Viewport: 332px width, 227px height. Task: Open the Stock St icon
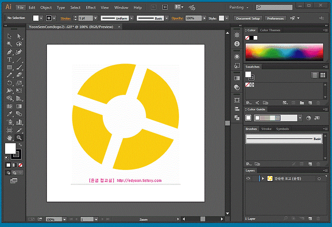(165, 7)
